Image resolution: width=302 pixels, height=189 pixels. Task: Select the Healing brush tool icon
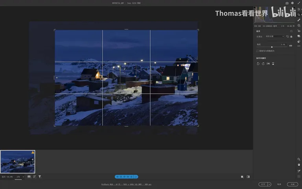[299, 20]
